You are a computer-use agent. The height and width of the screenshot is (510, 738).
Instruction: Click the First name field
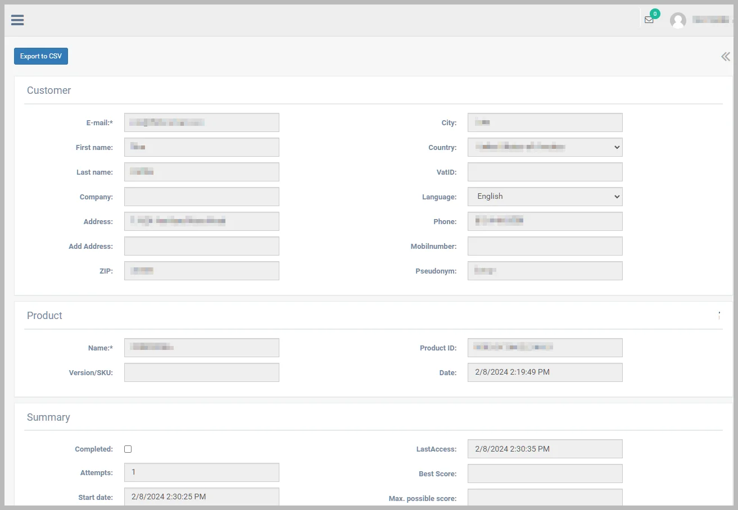click(201, 147)
